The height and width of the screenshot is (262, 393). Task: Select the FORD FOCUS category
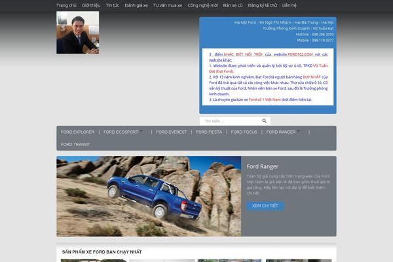[x=244, y=132]
